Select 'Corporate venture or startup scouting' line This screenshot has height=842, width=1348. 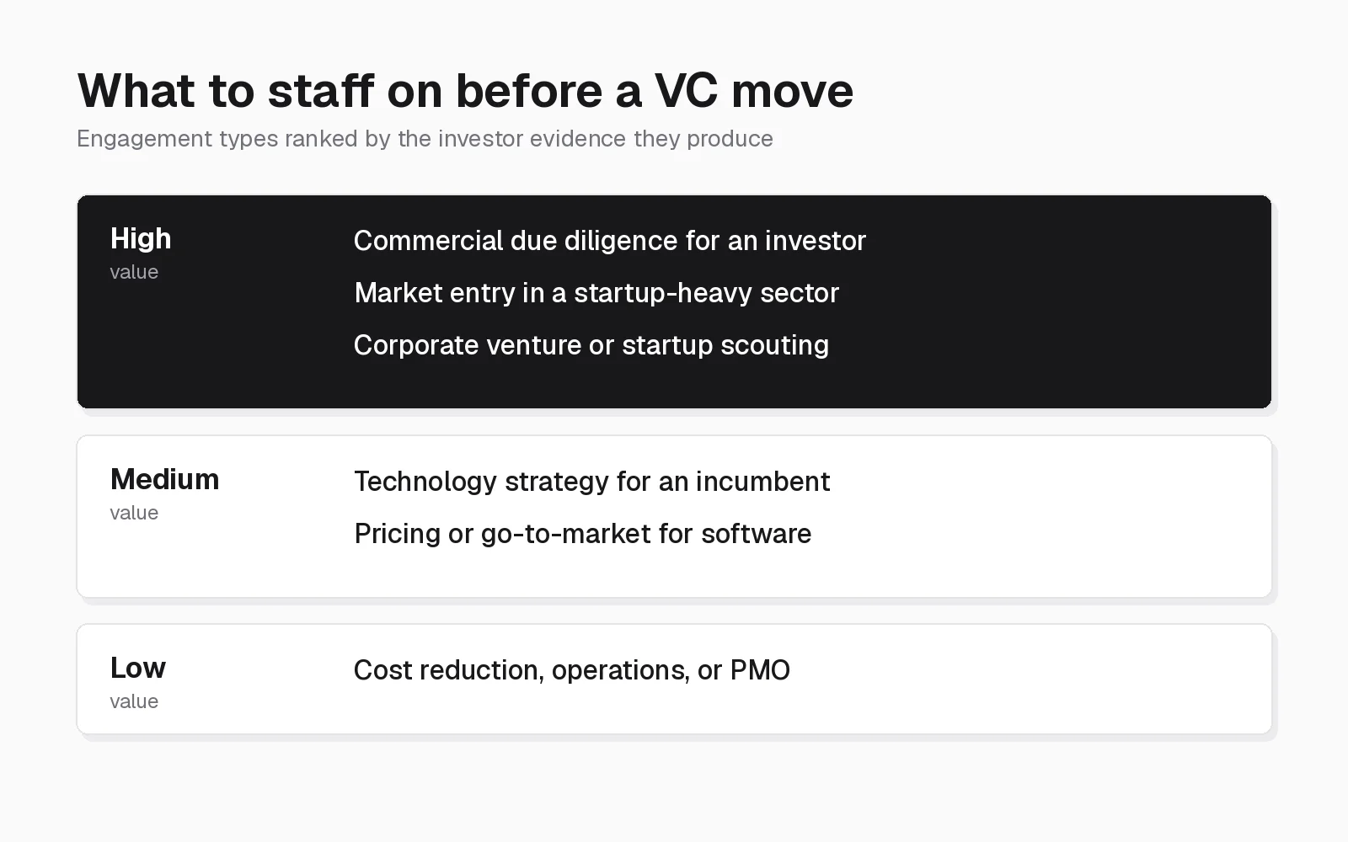(x=591, y=345)
